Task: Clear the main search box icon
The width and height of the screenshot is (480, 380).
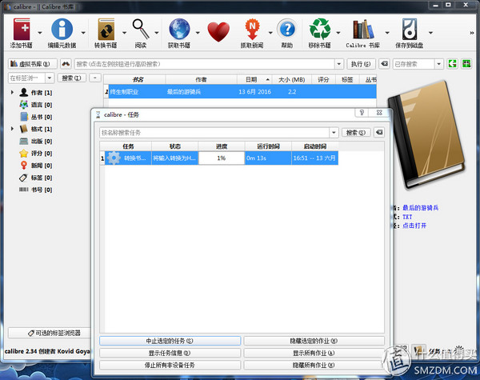Action: coord(385,64)
